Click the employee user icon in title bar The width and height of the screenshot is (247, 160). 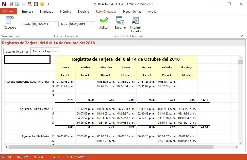pyautogui.click(x=30, y=4)
